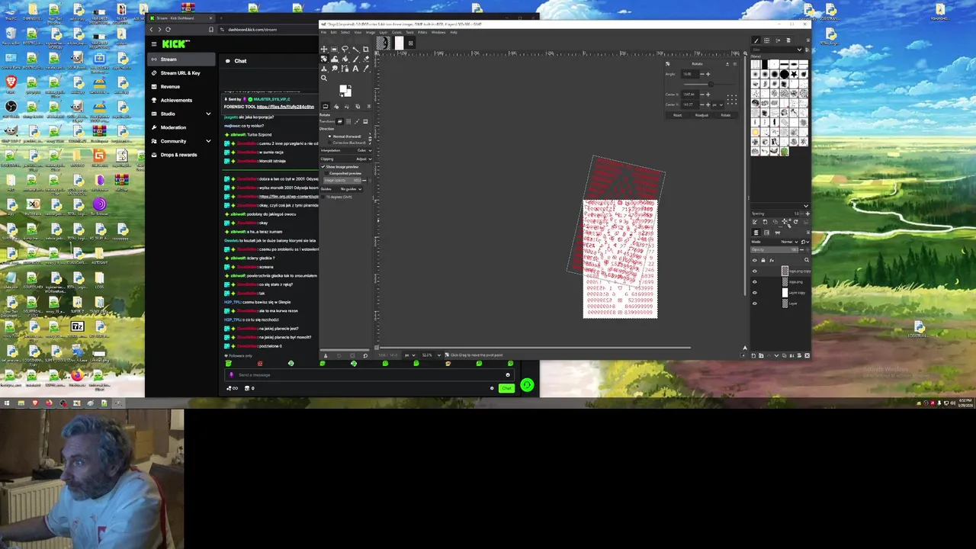Duplicate the selected layer

coord(785,355)
